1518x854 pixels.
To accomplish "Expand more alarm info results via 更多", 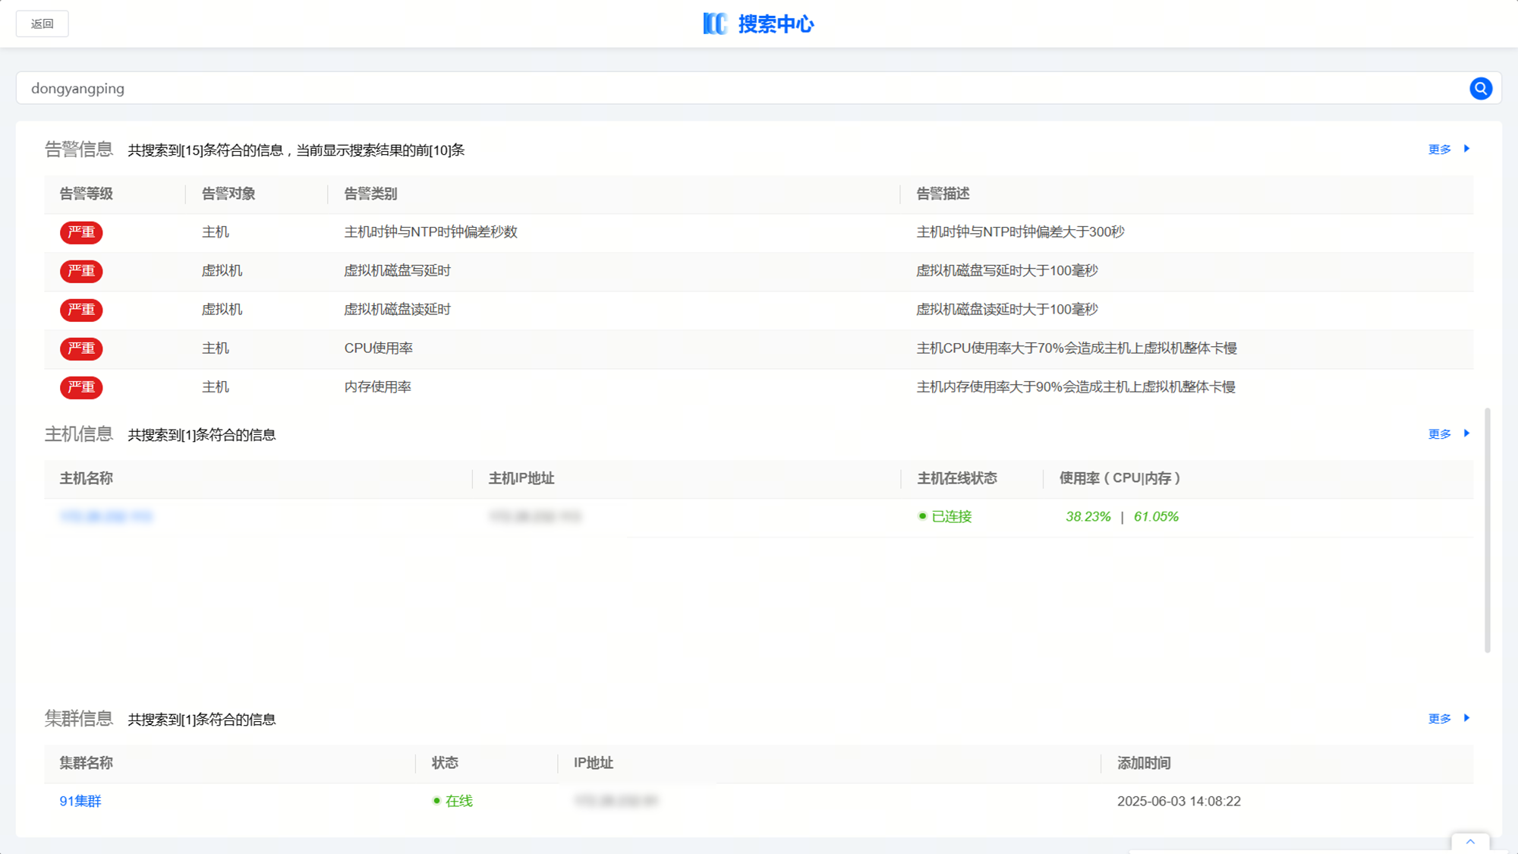I will tap(1439, 150).
